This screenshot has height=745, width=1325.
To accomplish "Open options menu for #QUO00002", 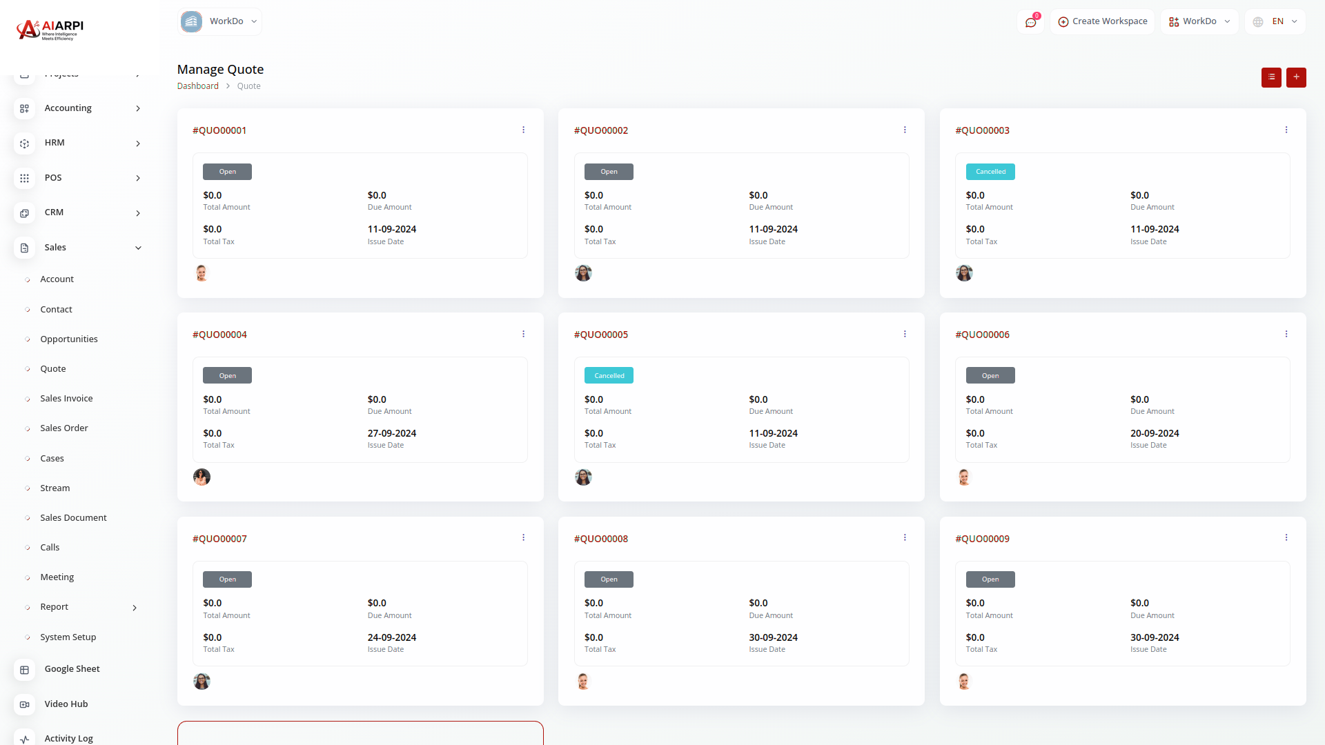I will point(905,130).
